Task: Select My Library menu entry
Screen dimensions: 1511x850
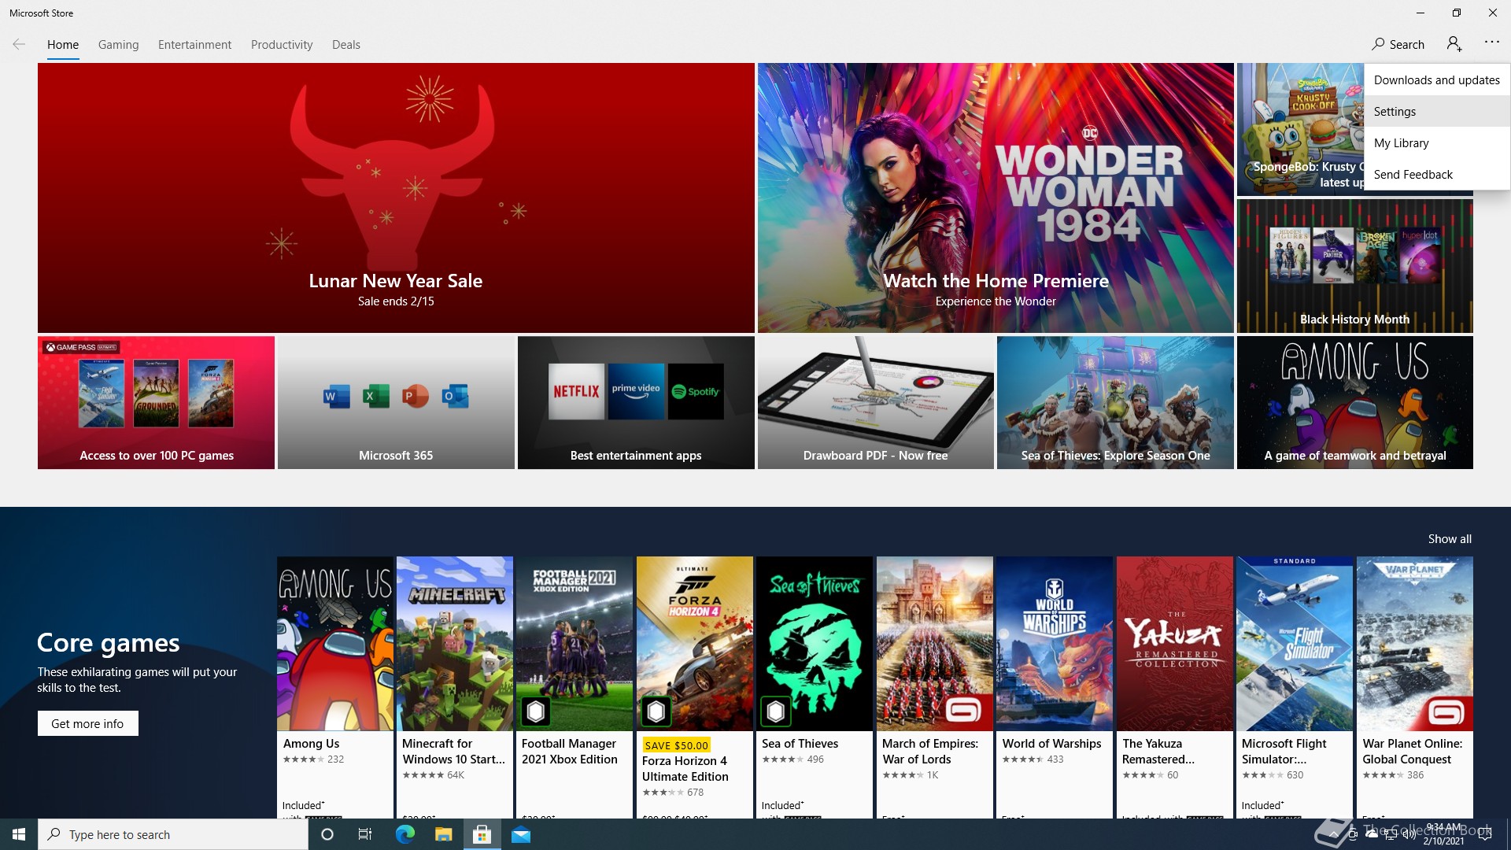Action: tap(1437, 142)
